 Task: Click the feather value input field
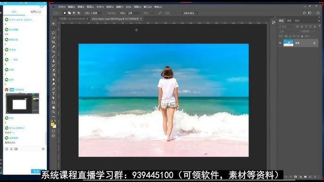[x=96, y=13]
